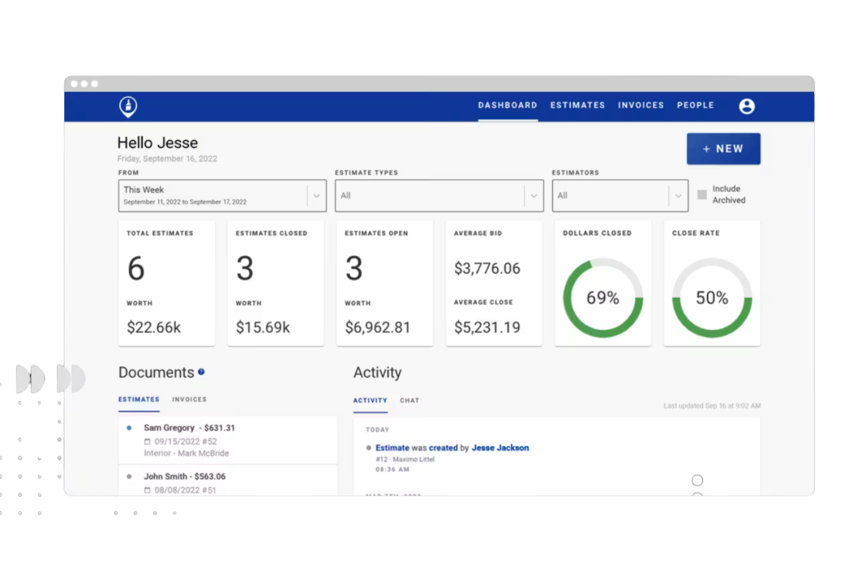Click the + NEW button
857x572 pixels.
(723, 149)
